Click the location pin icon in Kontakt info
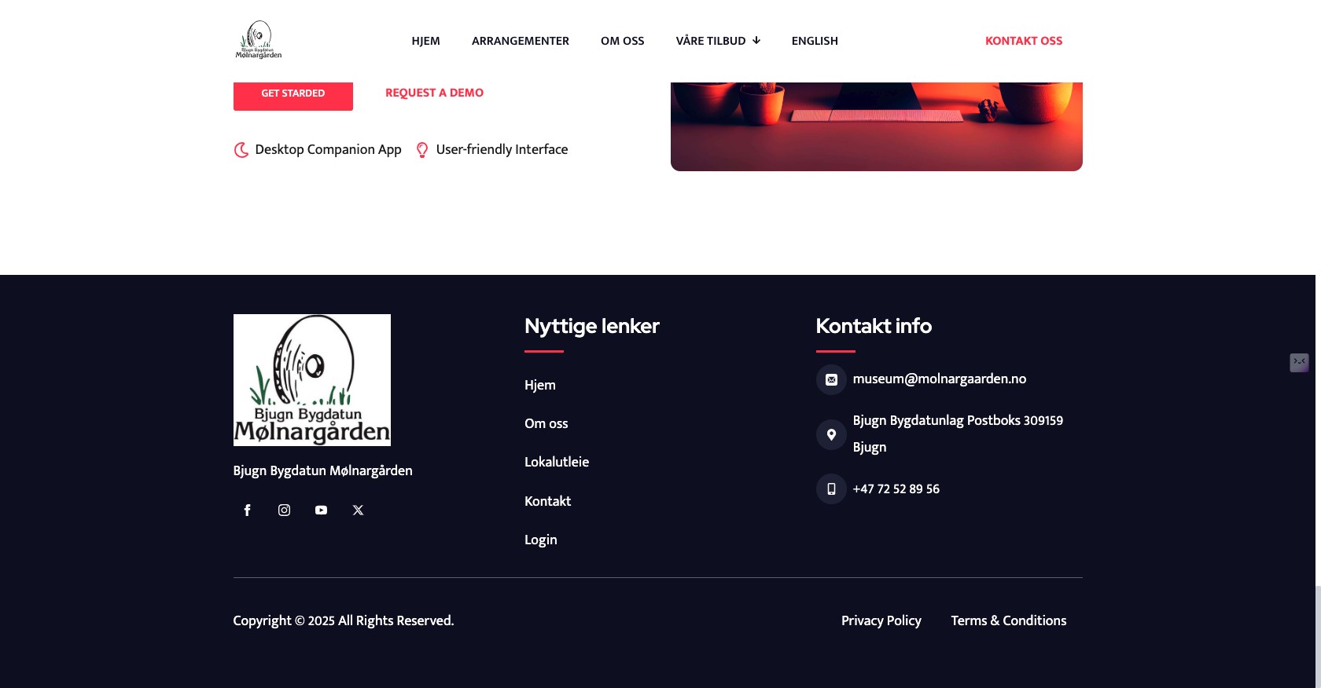 (831, 434)
